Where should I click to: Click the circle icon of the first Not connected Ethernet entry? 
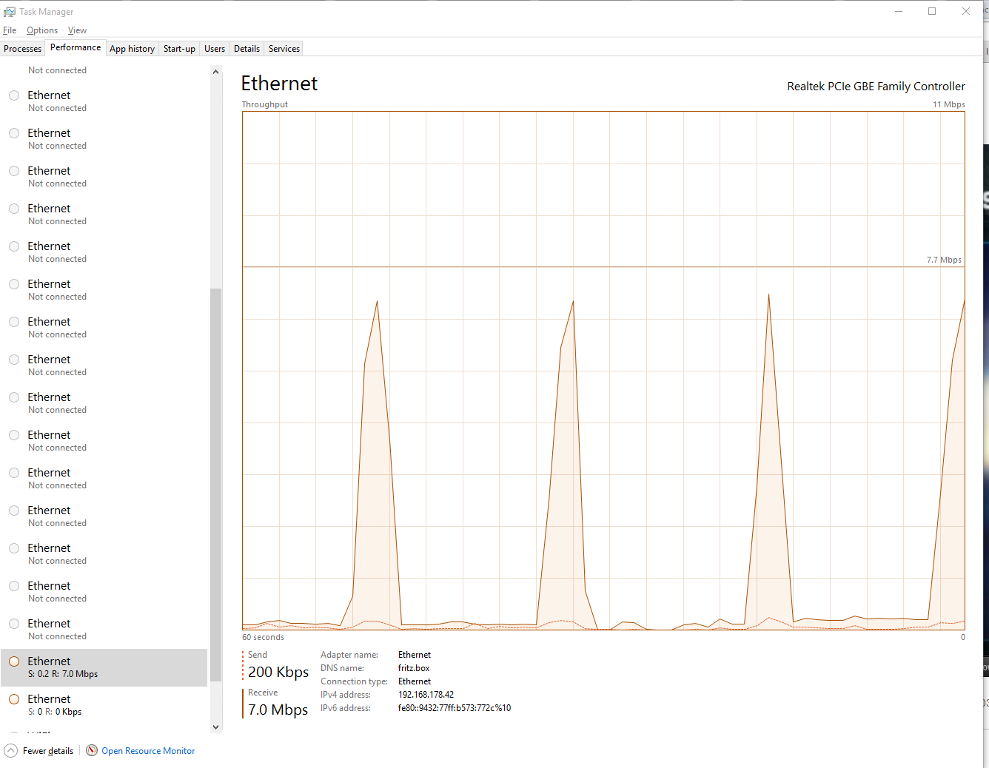click(14, 95)
